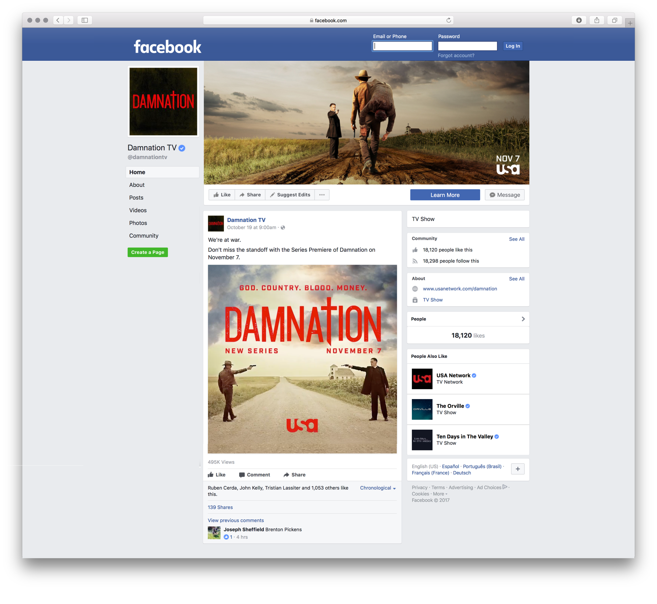Click the TV Show category link
This screenshot has width=657, height=604.
tap(433, 300)
